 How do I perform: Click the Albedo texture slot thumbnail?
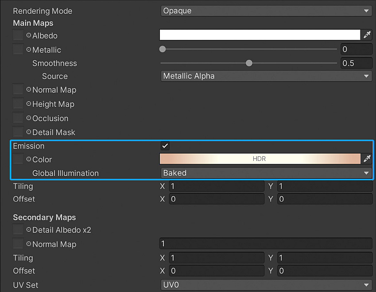[17, 35]
